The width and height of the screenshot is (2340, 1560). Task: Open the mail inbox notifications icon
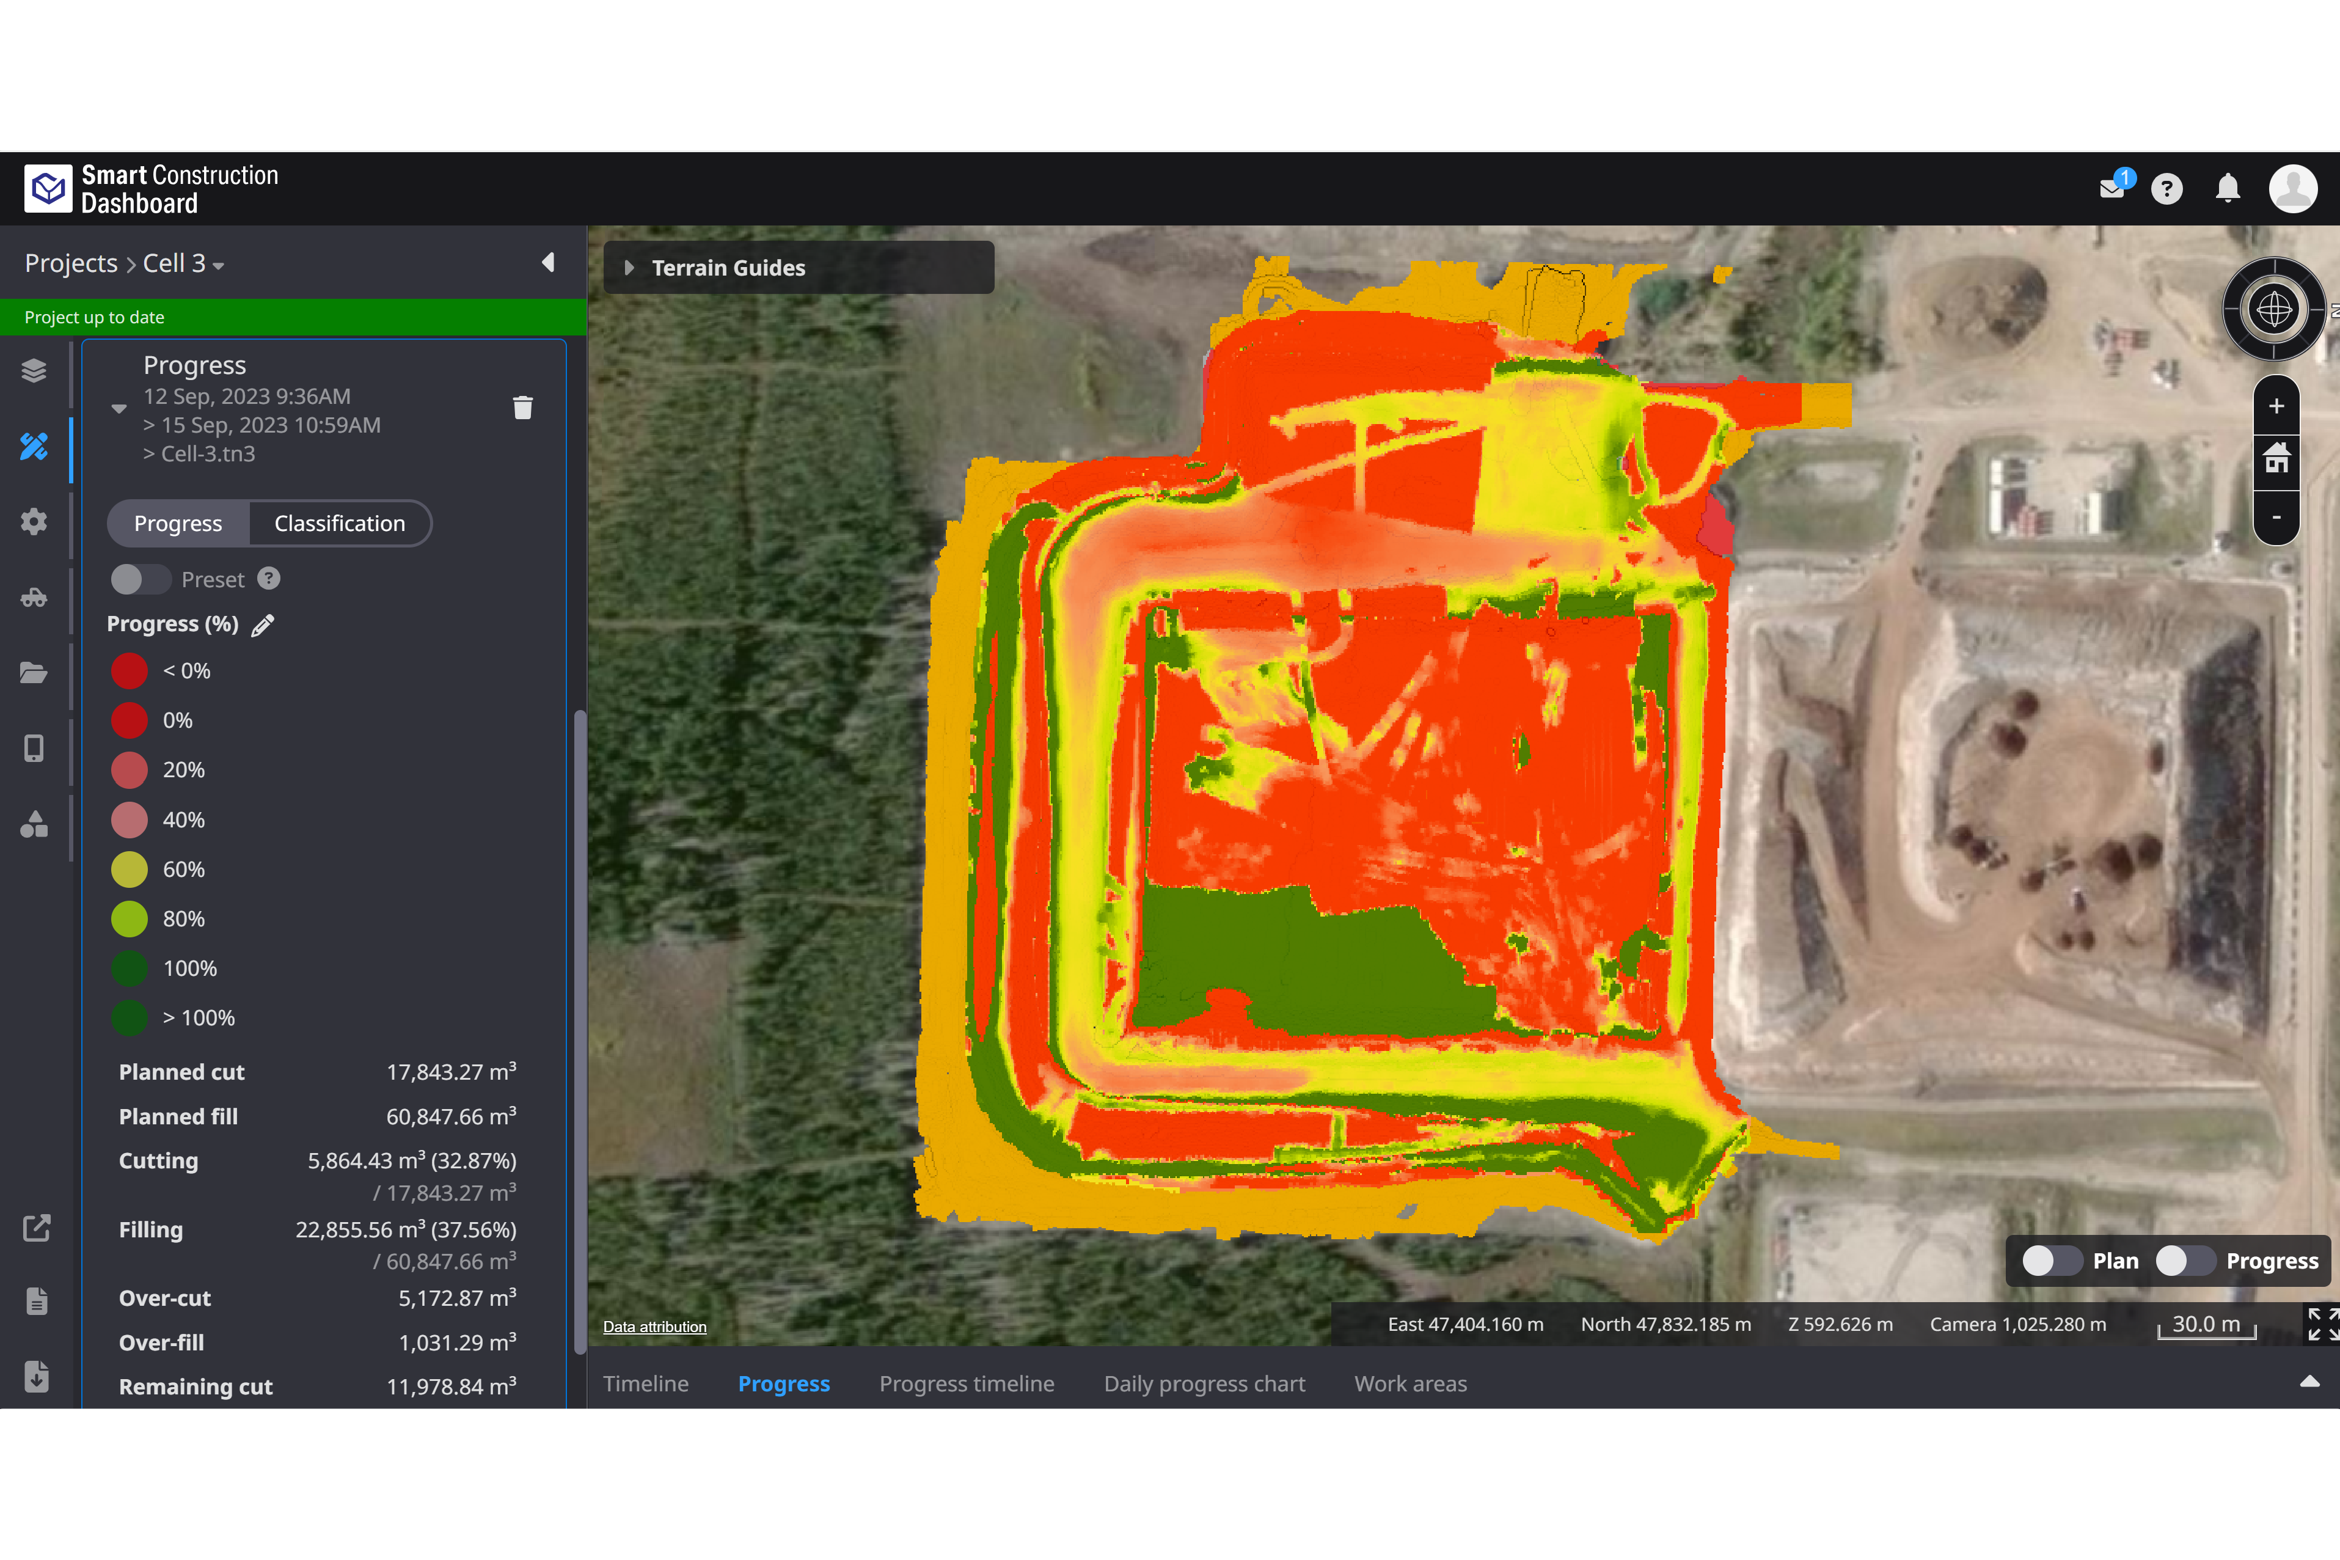2113,188
